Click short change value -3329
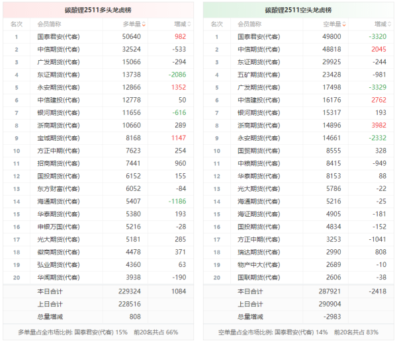 378,87
